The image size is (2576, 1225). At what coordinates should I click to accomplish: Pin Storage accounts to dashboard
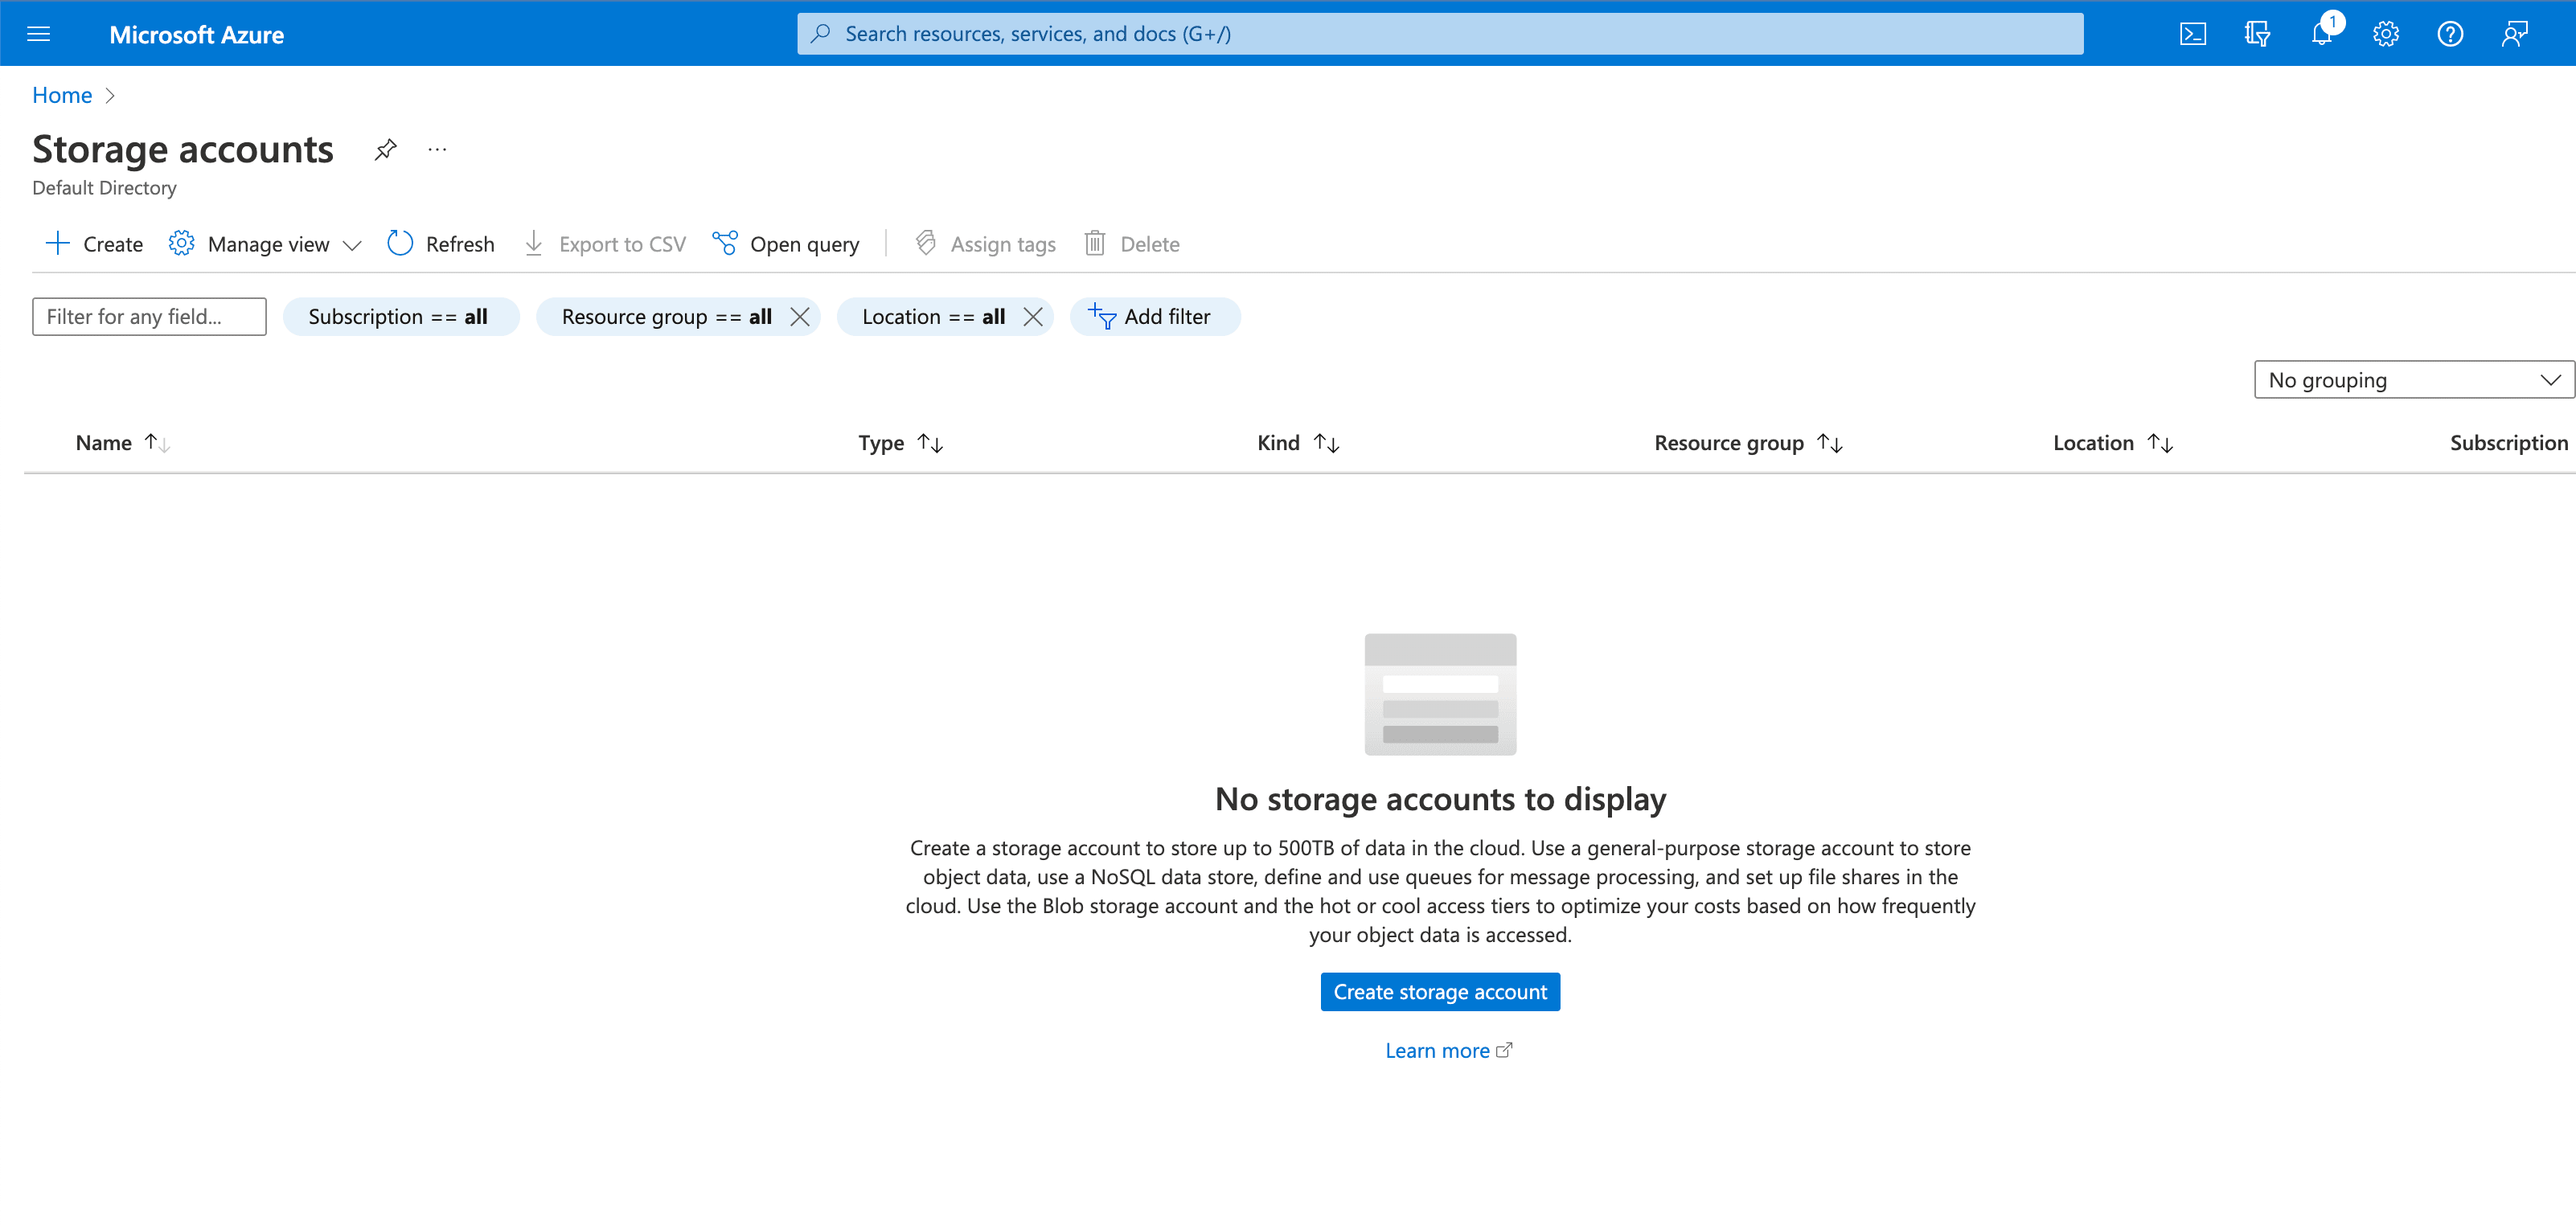click(x=385, y=150)
